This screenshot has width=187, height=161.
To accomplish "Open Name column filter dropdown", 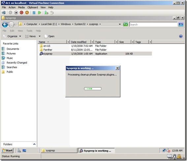I will point(68,42).
